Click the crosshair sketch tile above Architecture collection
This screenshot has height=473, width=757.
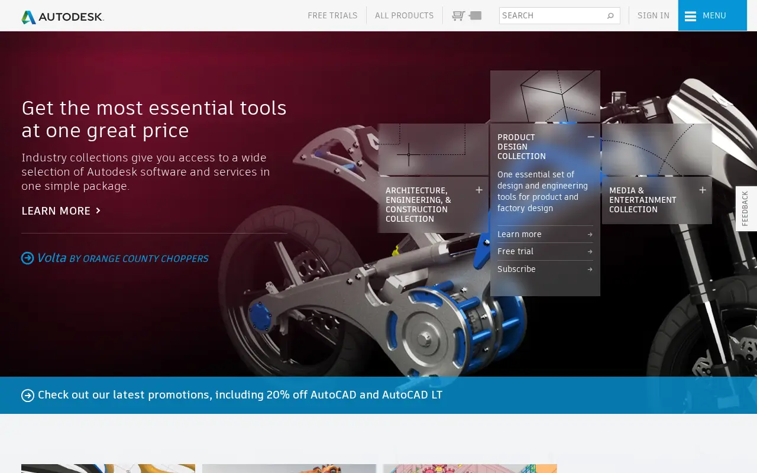coord(434,149)
